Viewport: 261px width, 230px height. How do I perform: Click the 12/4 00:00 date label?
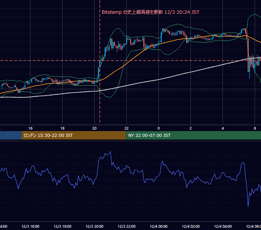click(159, 226)
